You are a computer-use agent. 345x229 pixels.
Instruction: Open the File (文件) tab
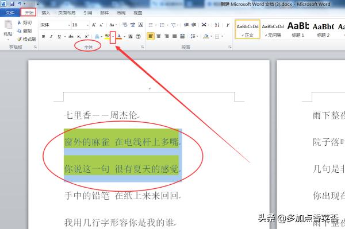10,13
